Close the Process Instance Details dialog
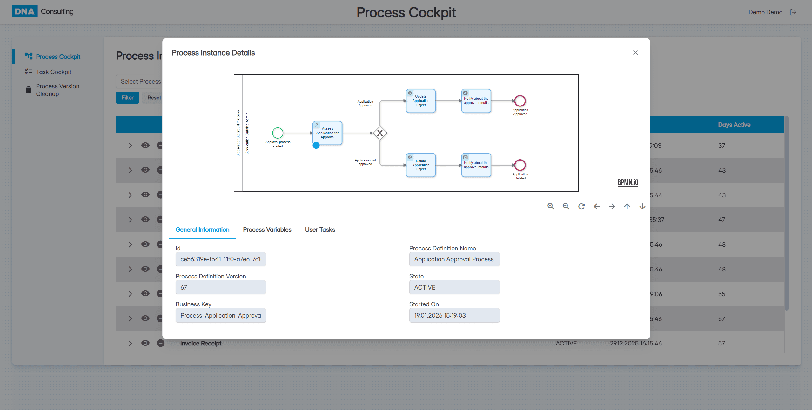The height and width of the screenshot is (410, 812). (x=635, y=53)
